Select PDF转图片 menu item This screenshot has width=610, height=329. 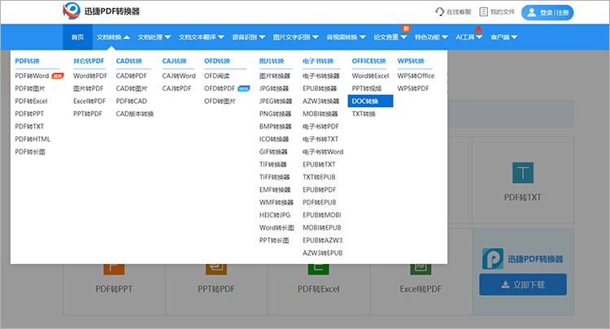pos(30,89)
